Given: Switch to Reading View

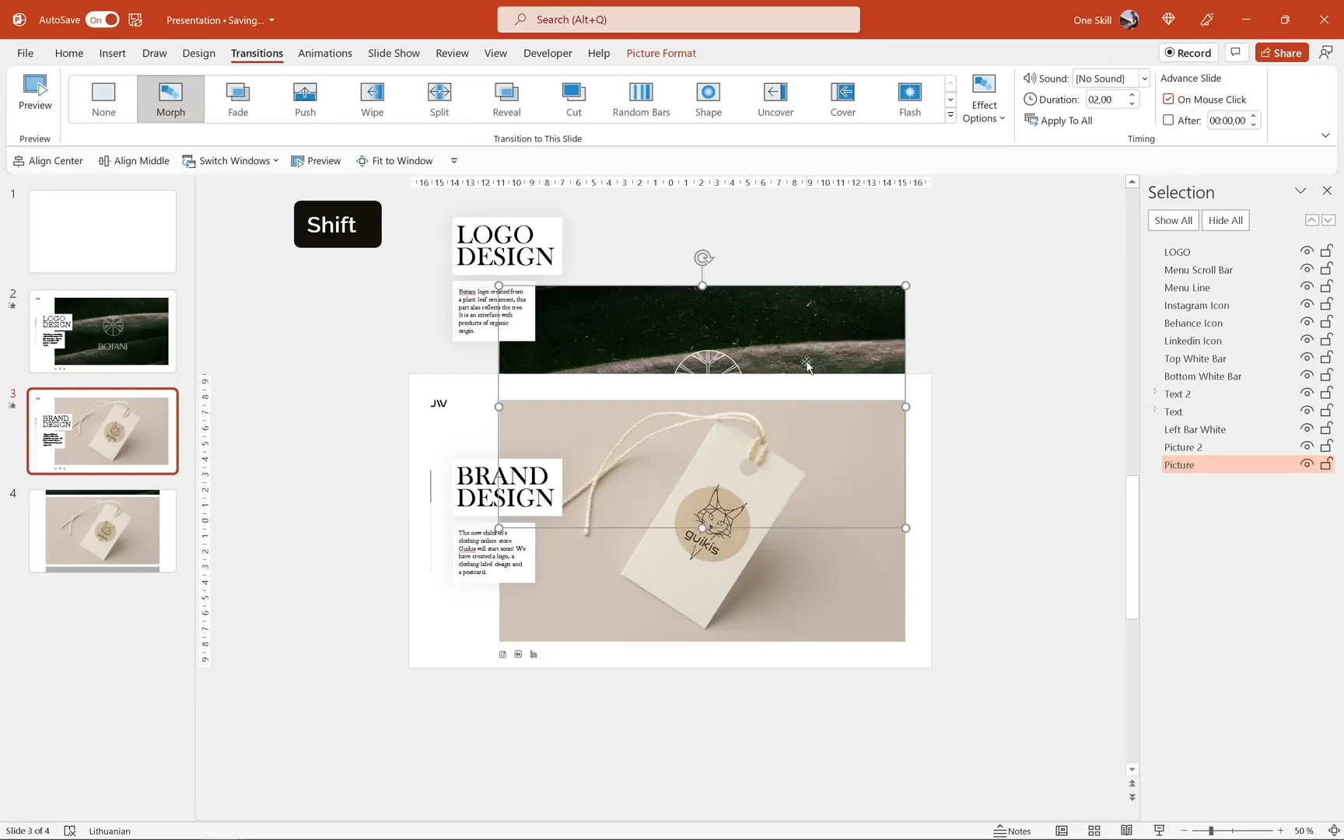Looking at the screenshot, I should click(x=1126, y=831).
